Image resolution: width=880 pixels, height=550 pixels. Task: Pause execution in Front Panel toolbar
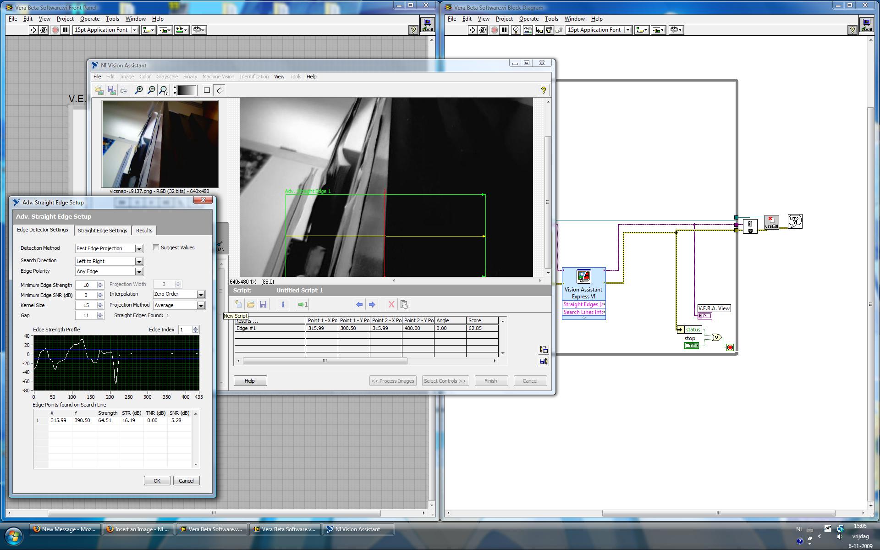(x=65, y=30)
